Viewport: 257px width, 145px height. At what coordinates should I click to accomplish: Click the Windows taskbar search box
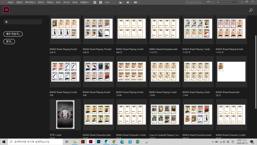[35, 142]
